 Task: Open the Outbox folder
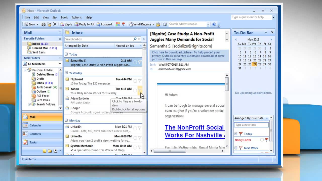(x=41, y=92)
